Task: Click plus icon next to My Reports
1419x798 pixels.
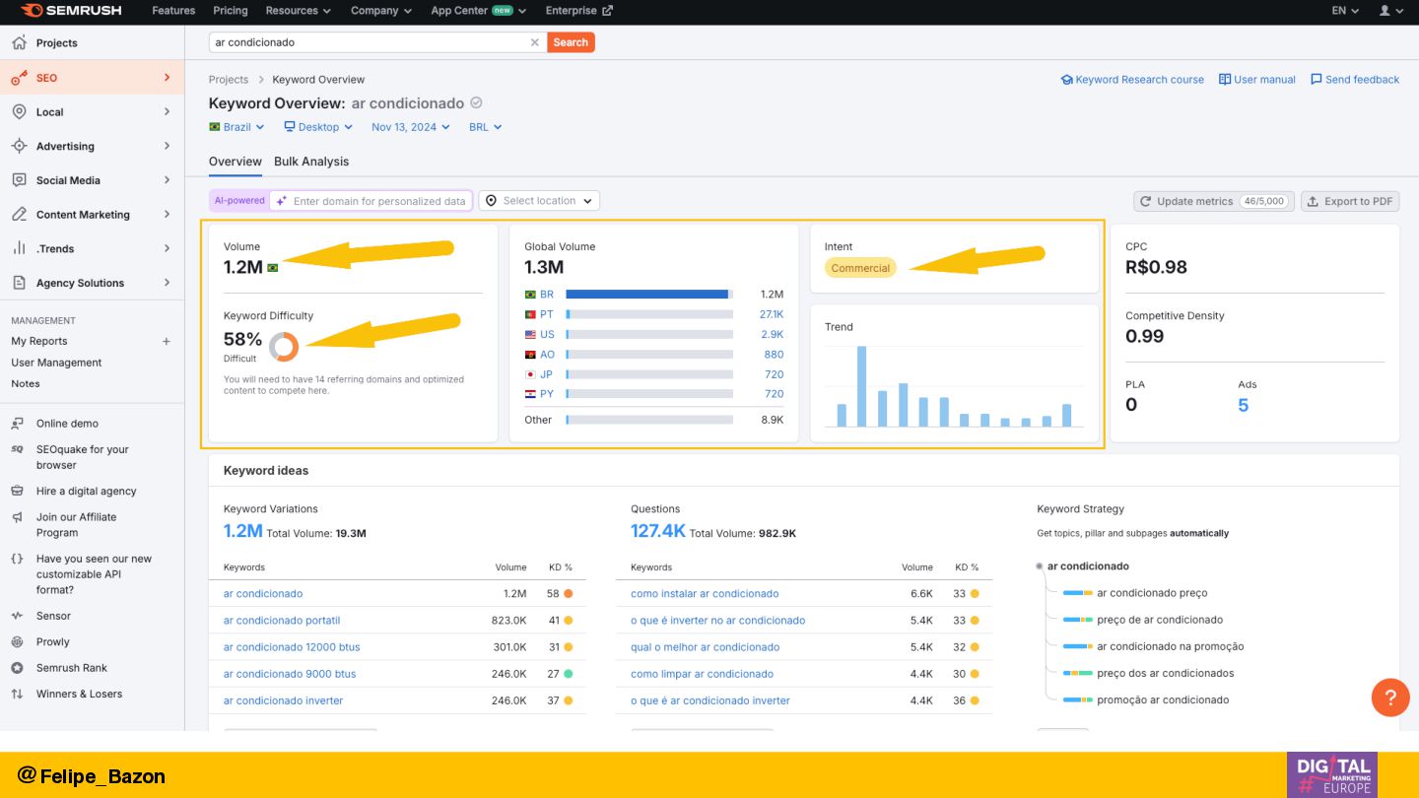Action: pos(166,341)
